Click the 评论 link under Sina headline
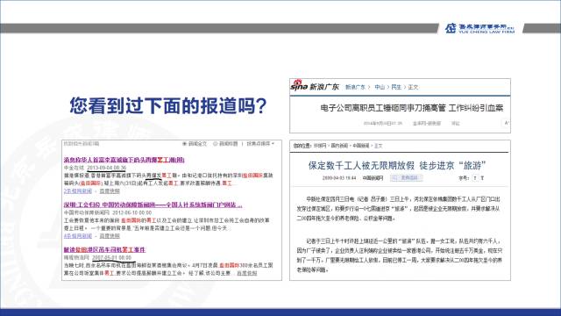The image size is (561, 316). pyautogui.click(x=455, y=123)
